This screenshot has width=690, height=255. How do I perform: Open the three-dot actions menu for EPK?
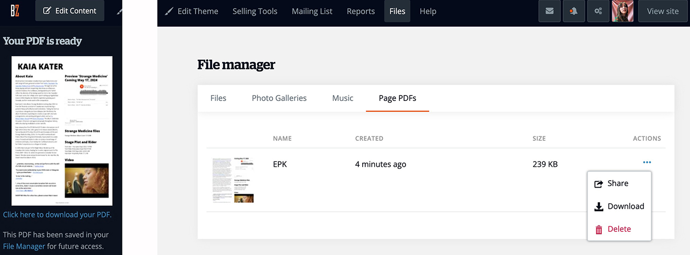tap(647, 163)
